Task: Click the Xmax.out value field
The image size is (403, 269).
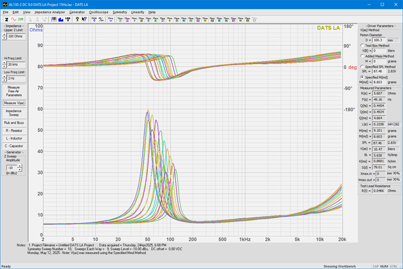Action: [381, 180]
